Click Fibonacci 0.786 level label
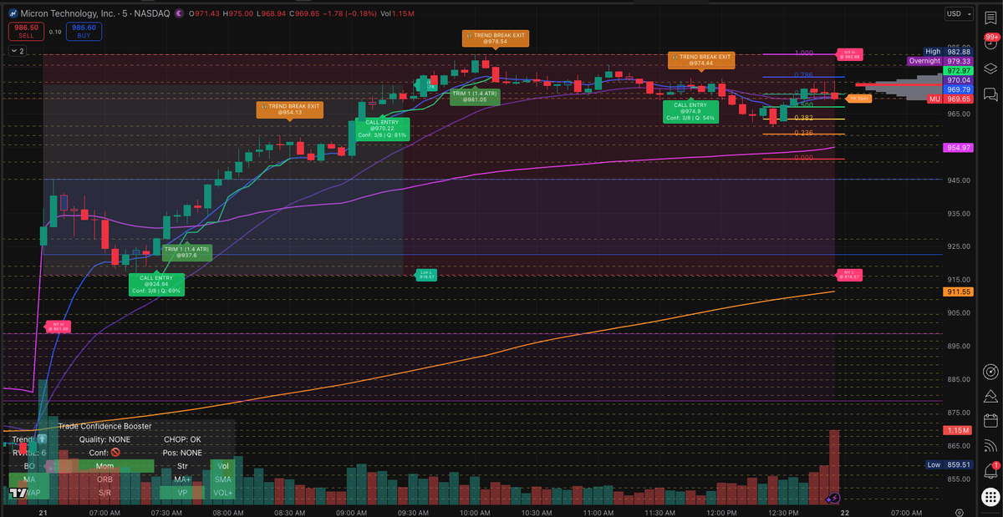 coord(804,75)
